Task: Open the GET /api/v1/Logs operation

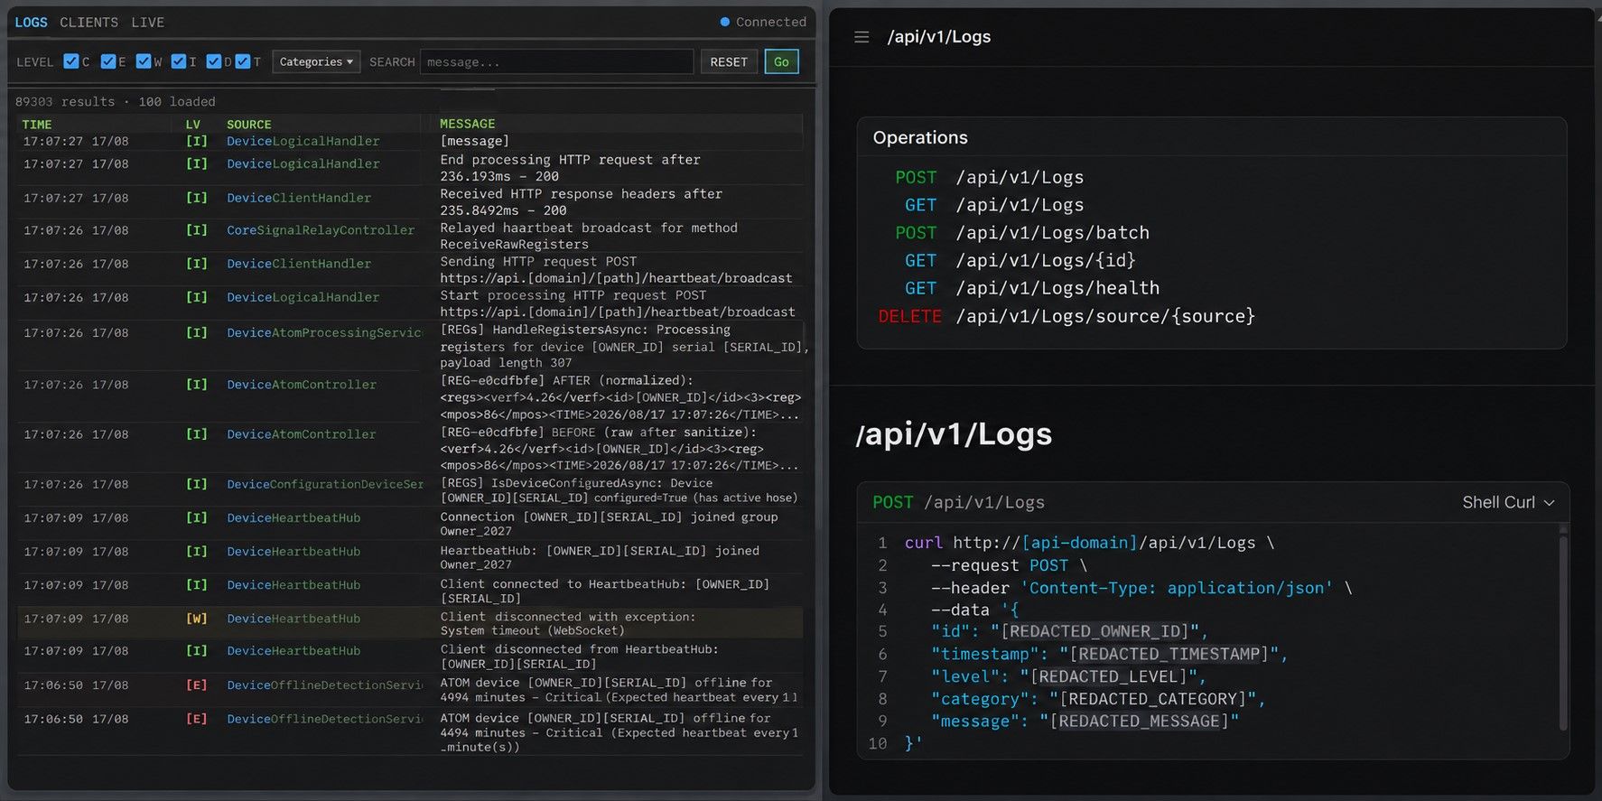Action: (993, 205)
